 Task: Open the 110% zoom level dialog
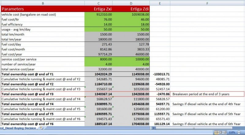(x=232, y=132)
